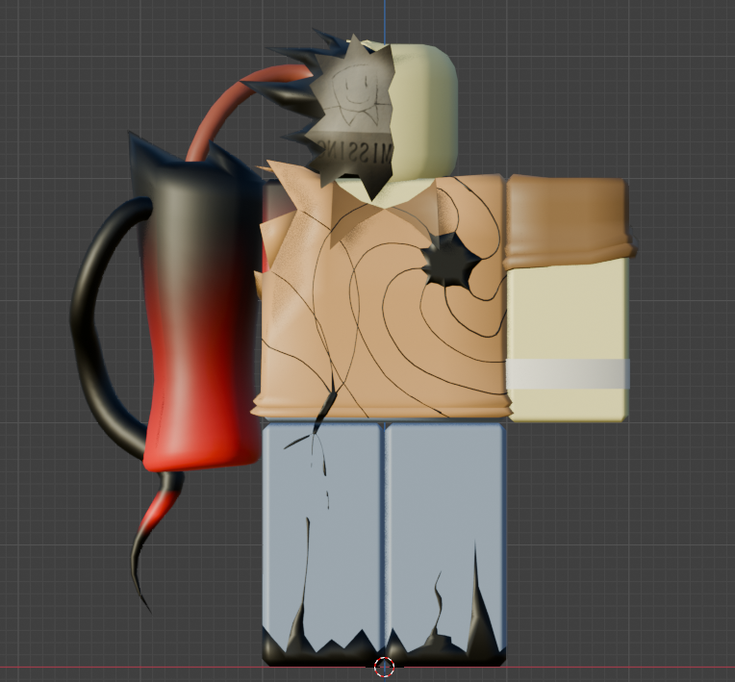Select the brown rolled sleeve on the arm
This screenshot has height=682, width=735.
coord(570,221)
